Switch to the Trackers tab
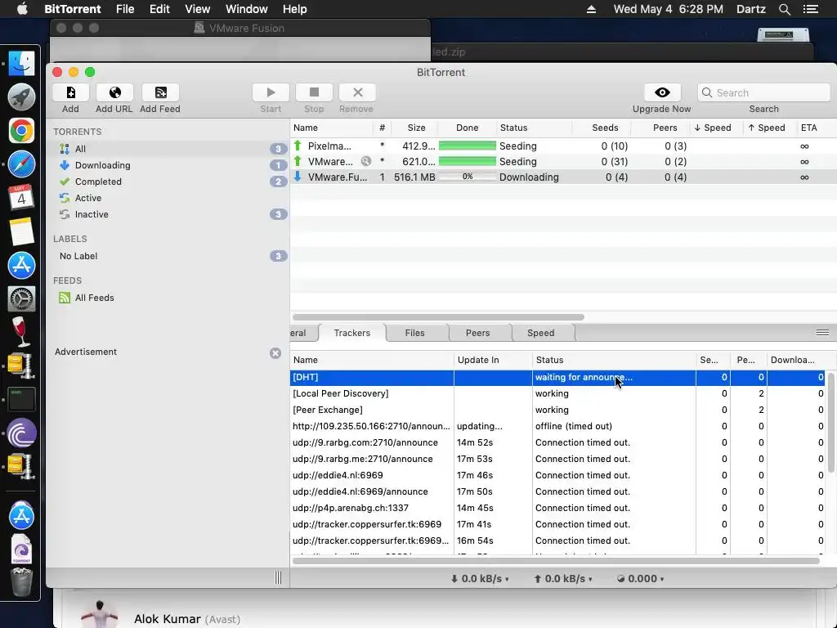This screenshot has width=837, height=628. coord(351,333)
